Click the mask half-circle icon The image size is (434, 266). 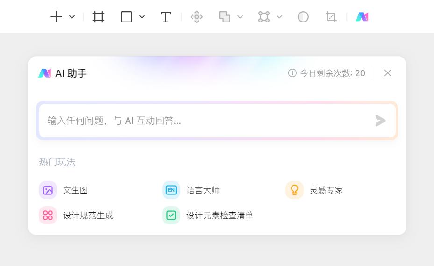point(303,17)
